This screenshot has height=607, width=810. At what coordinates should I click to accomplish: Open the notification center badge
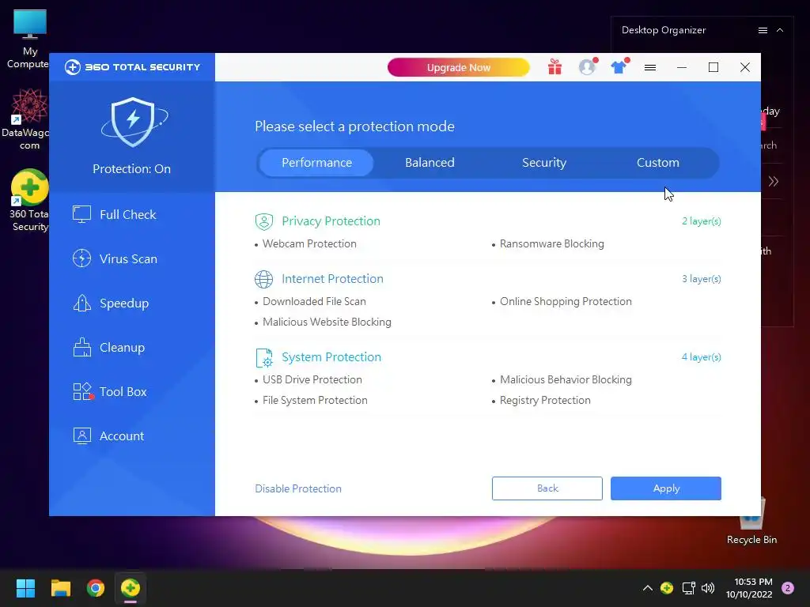(x=788, y=588)
